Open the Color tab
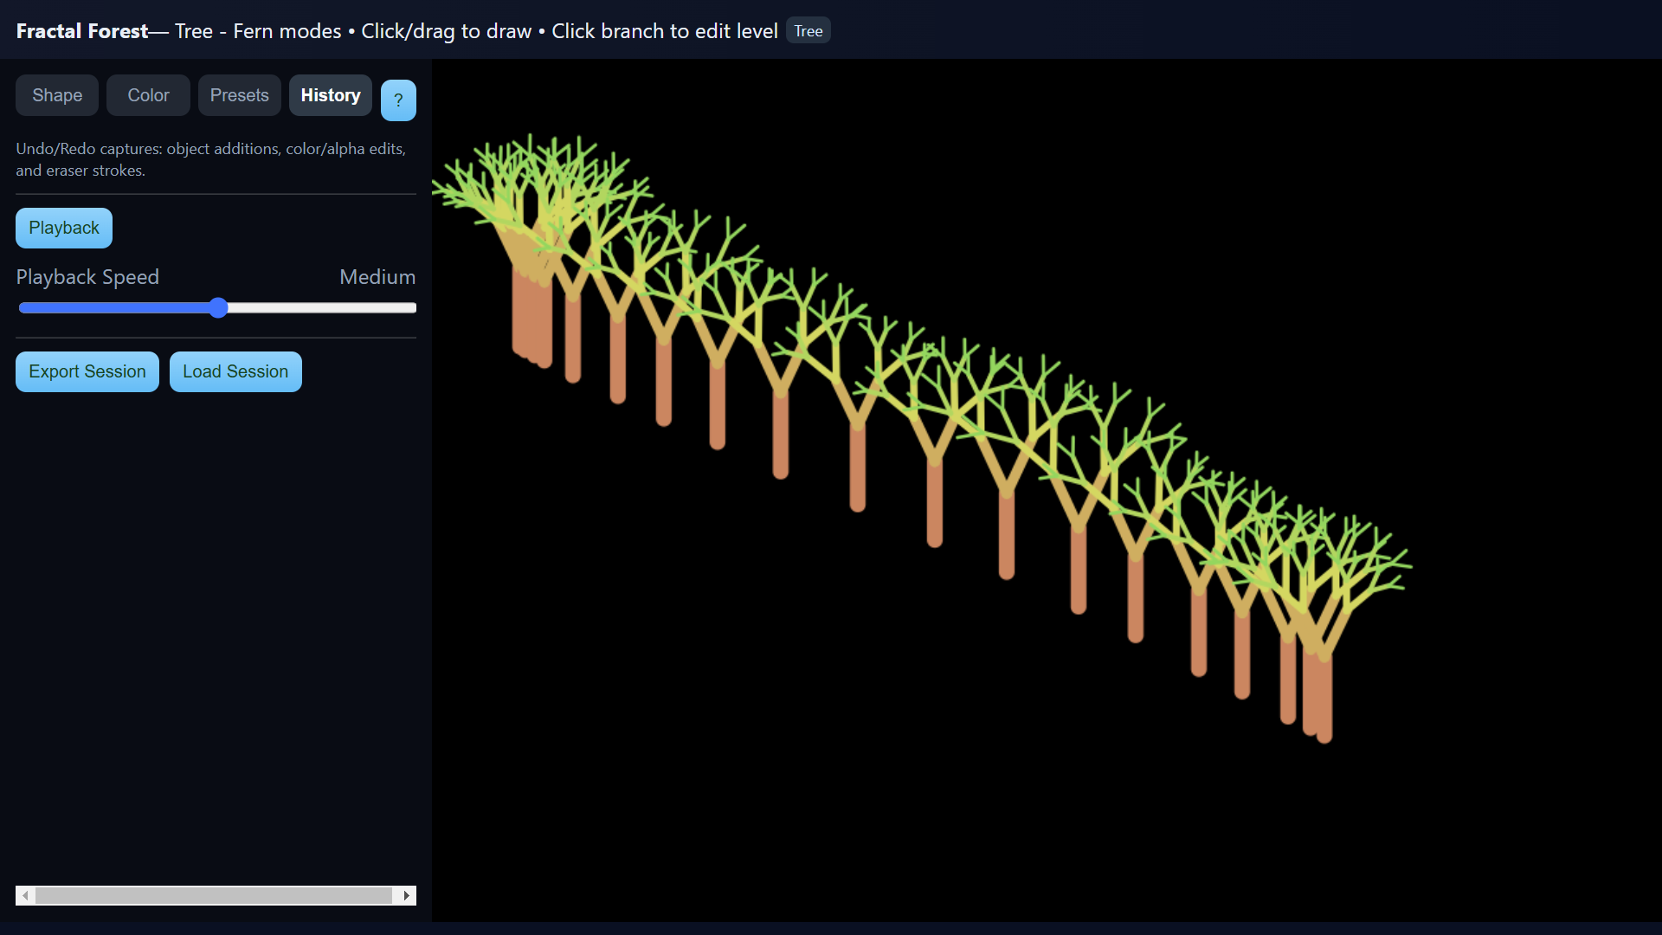1662x935 pixels. click(x=148, y=95)
